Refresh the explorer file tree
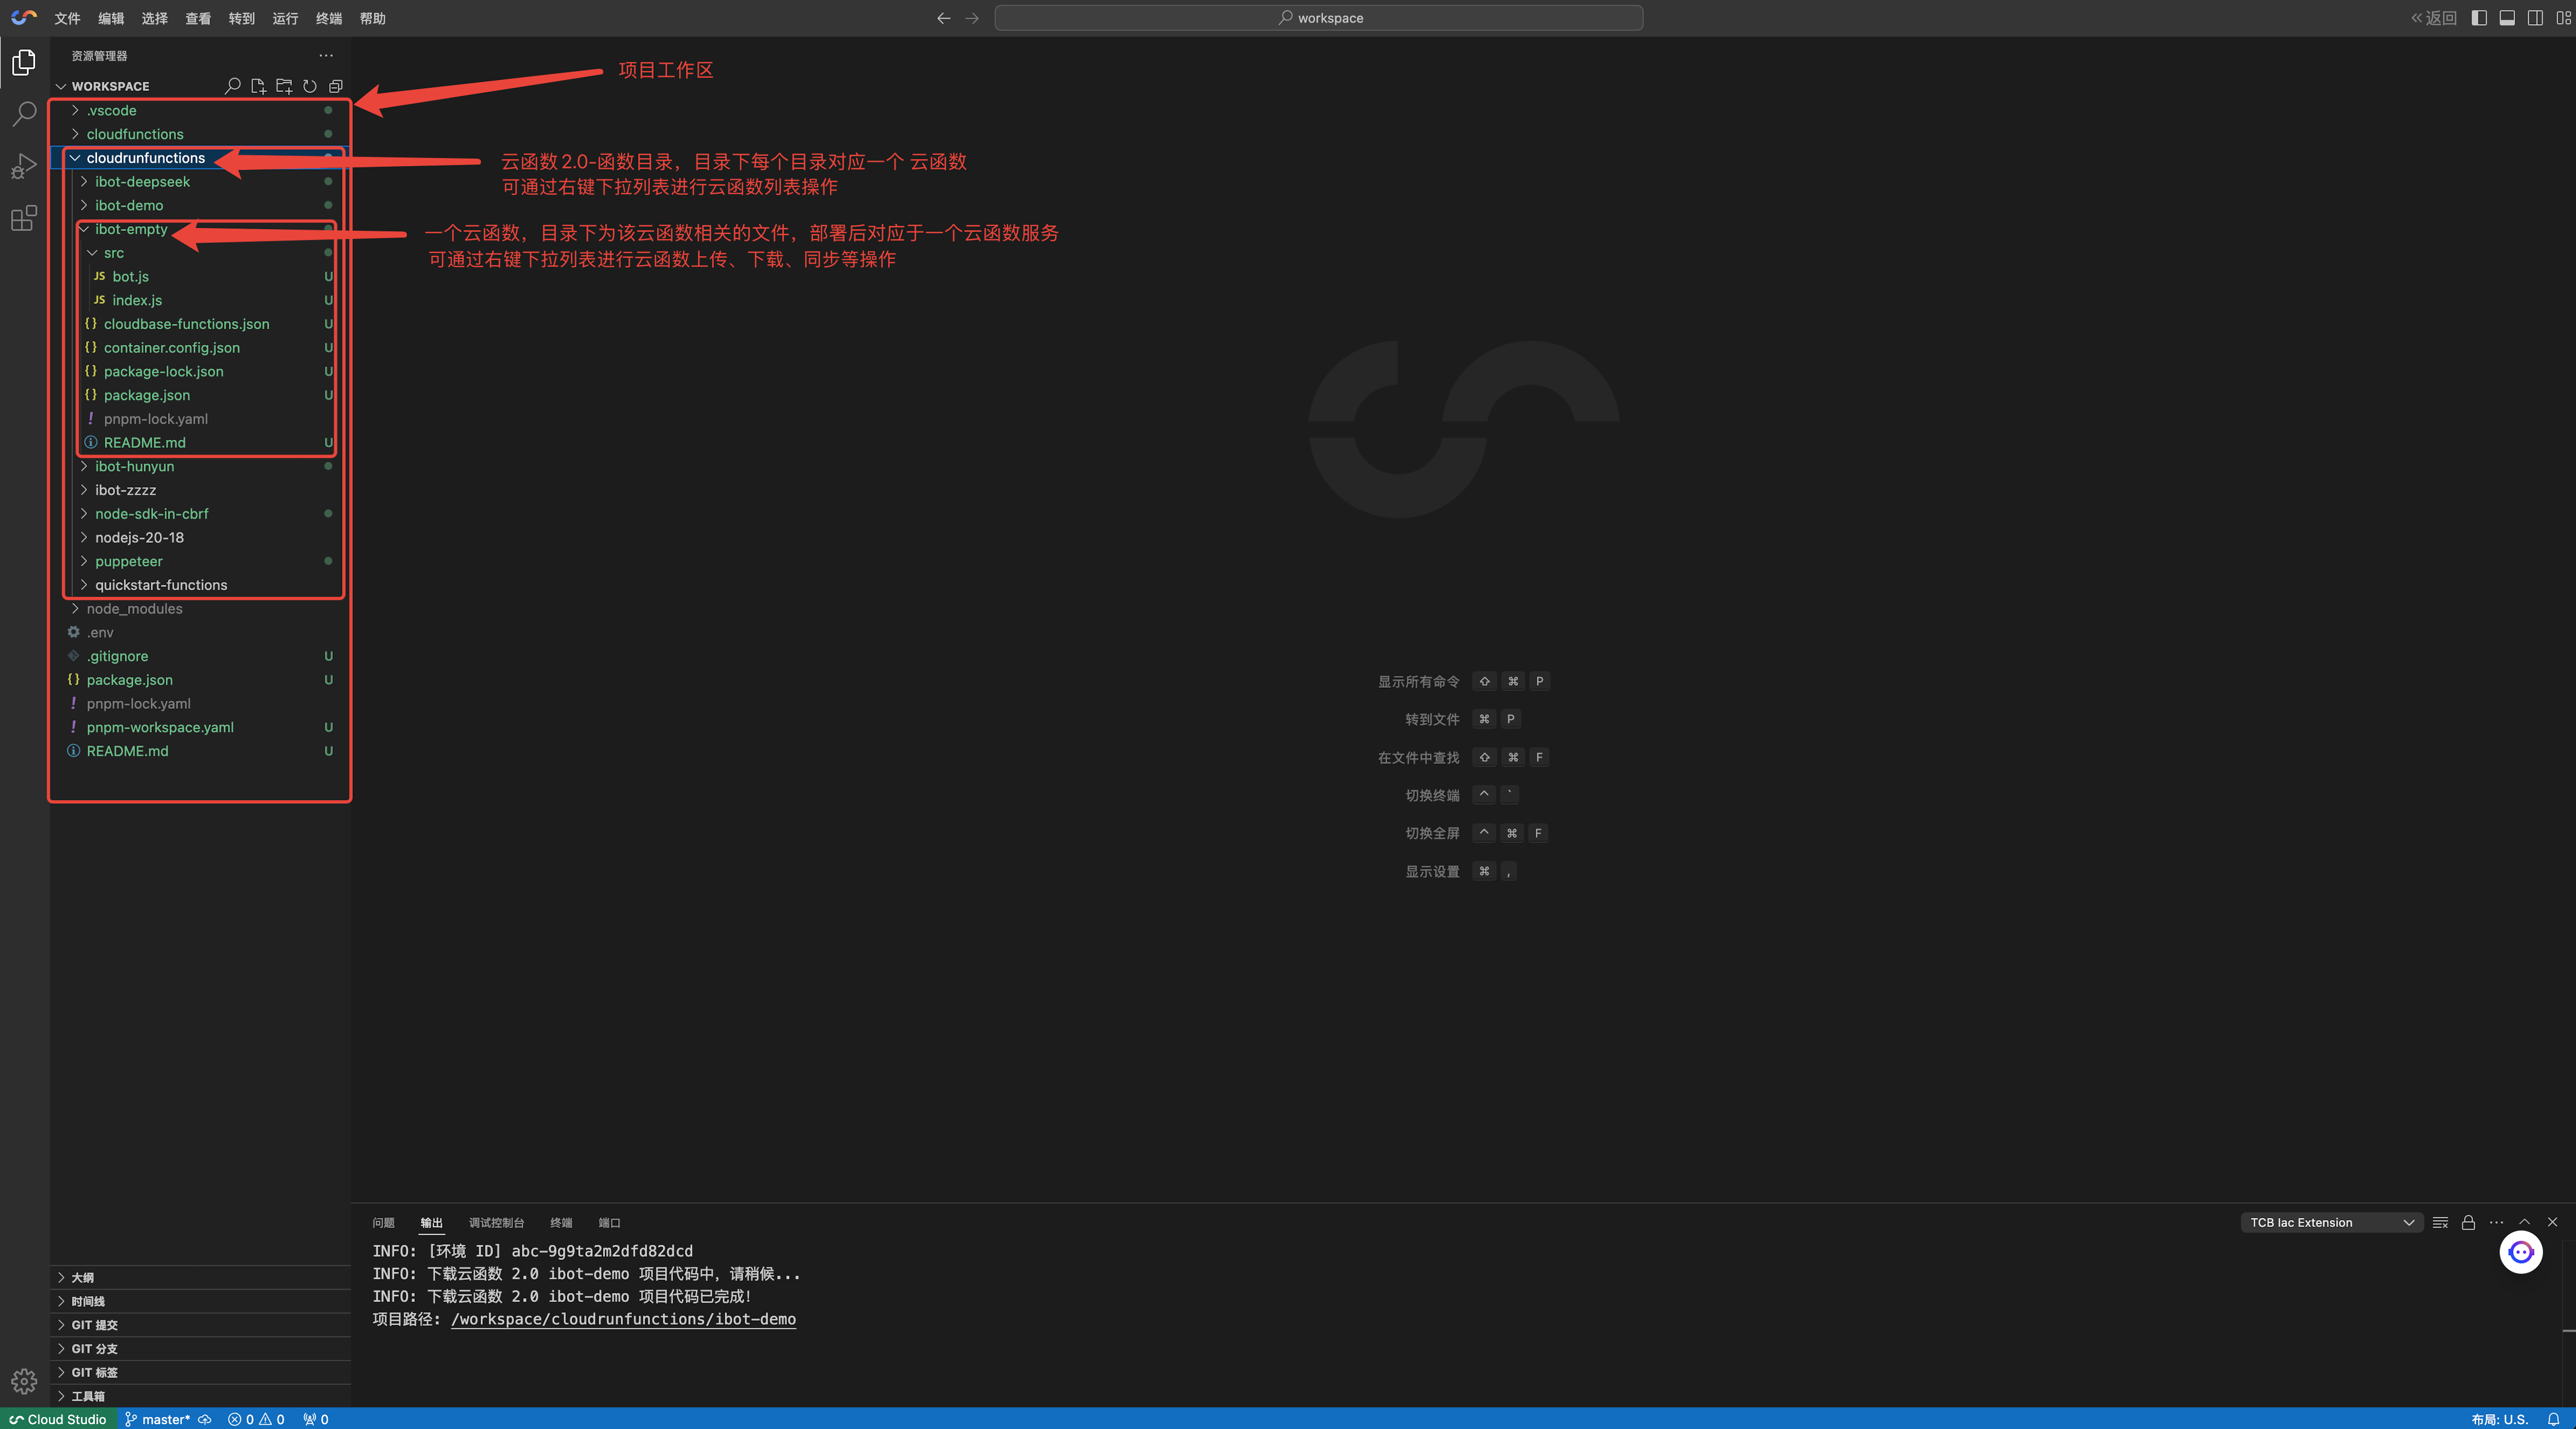The height and width of the screenshot is (1429, 2576). point(310,86)
